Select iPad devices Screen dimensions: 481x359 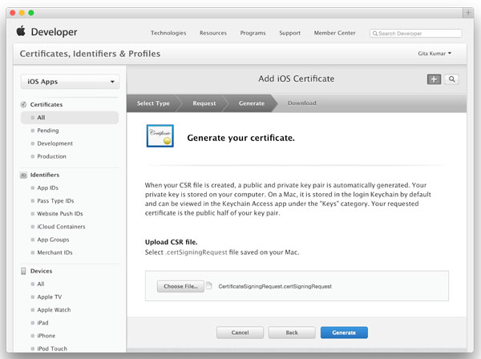pyautogui.click(x=42, y=323)
